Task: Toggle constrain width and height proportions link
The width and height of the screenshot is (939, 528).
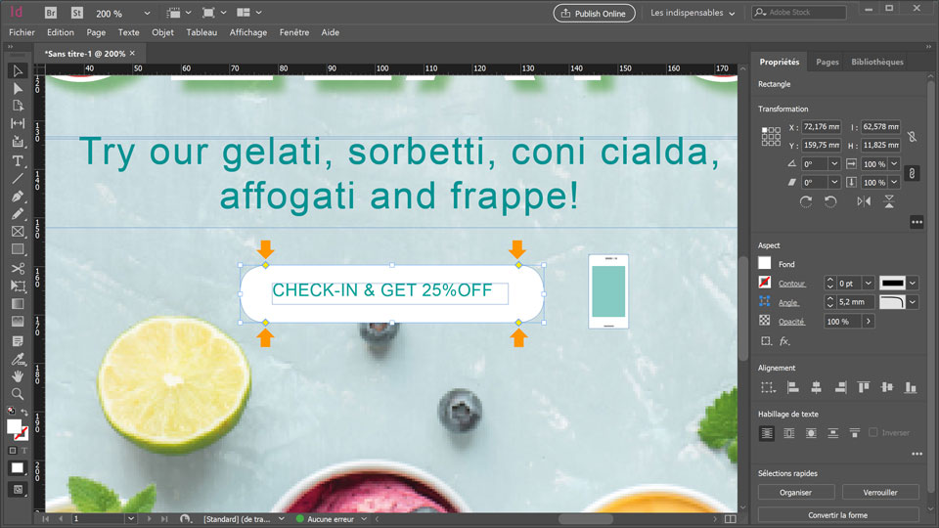Action: [x=912, y=137]
